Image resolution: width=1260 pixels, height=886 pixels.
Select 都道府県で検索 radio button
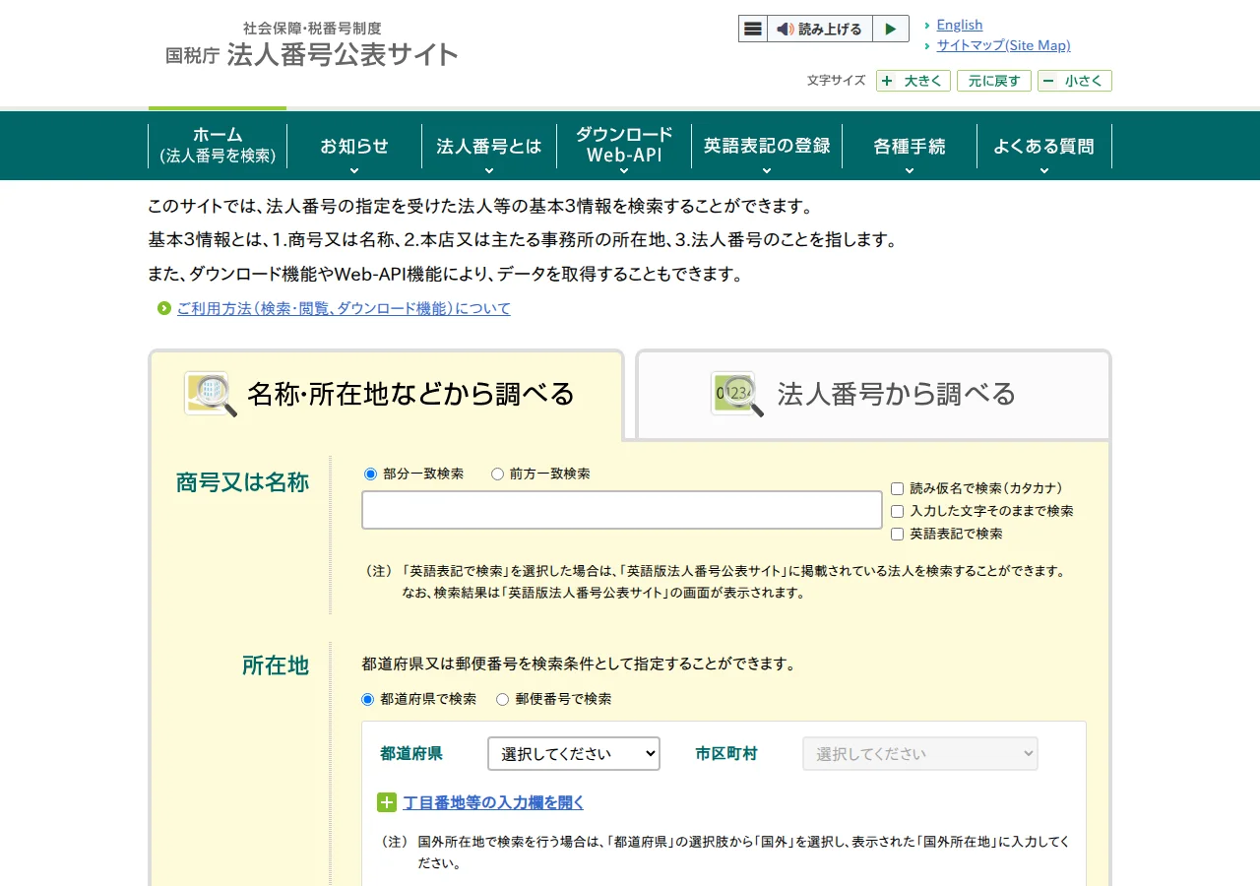(x=368, y=699)
